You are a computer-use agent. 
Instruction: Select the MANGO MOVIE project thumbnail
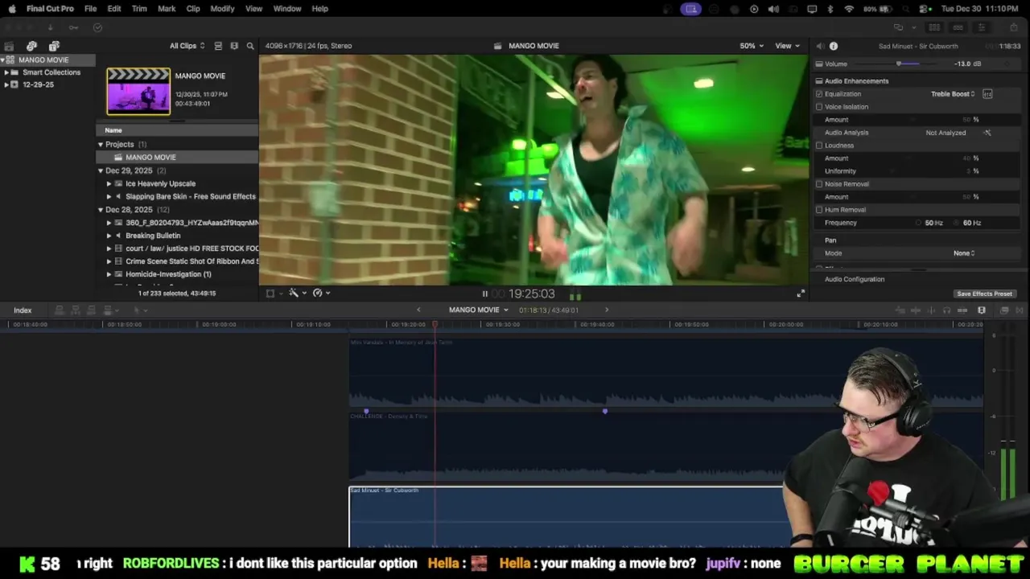point(138,91)
